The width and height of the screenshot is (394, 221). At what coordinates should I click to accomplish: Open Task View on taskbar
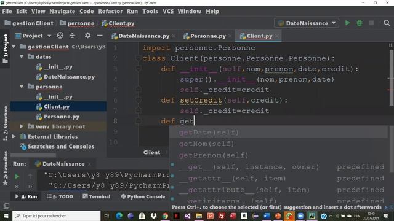click(x=107, y=215)
